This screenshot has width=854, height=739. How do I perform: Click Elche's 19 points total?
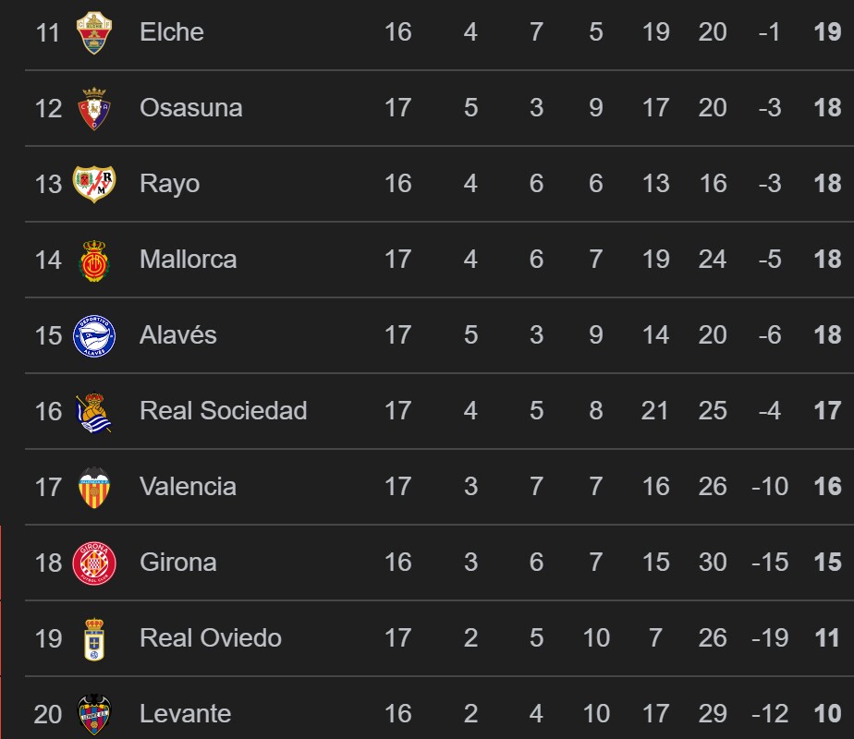827,32
